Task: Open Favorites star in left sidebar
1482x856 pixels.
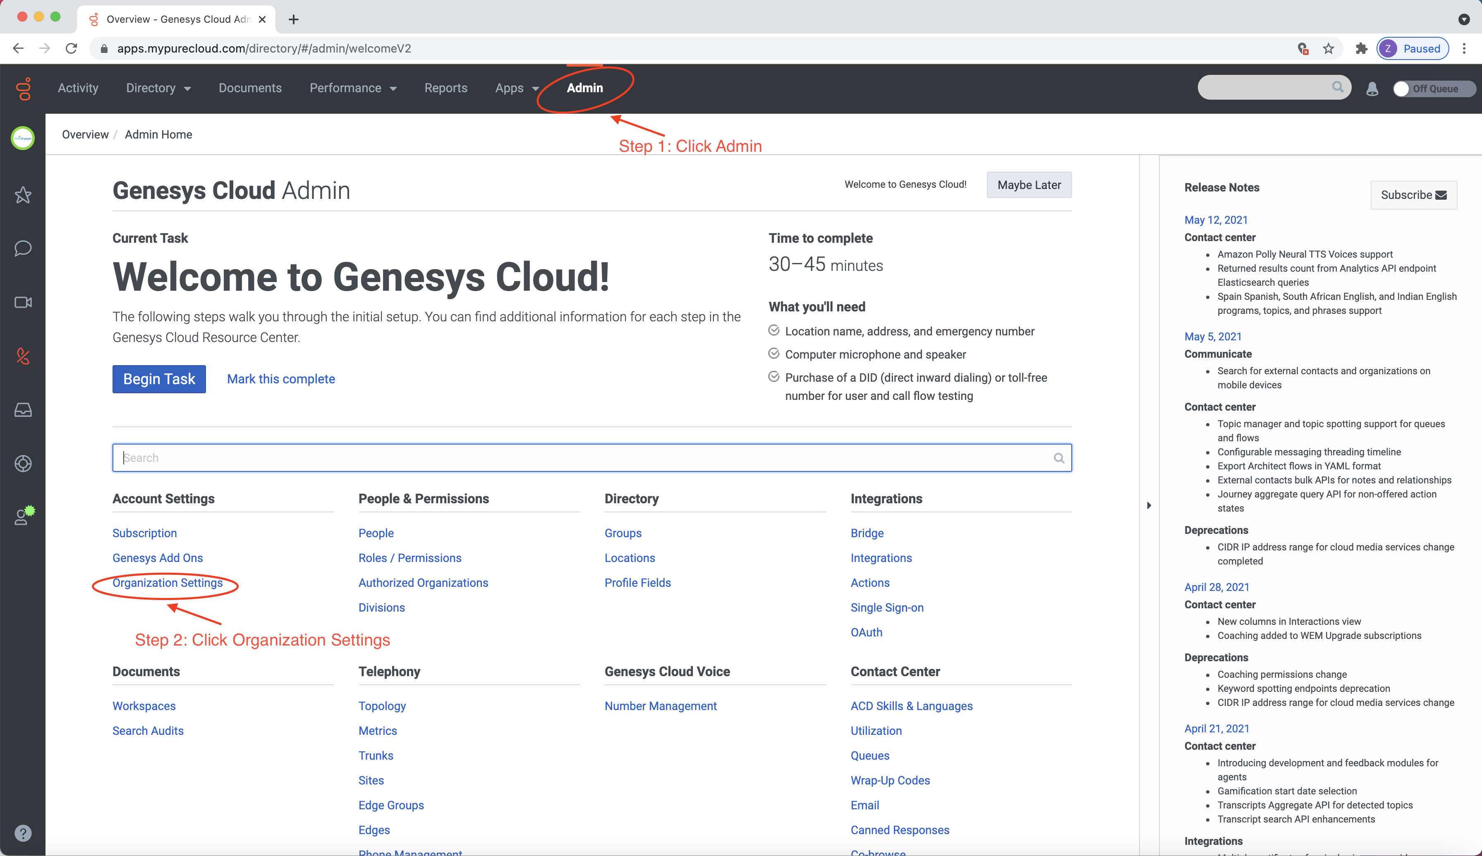Action: (x=23, y=195)
